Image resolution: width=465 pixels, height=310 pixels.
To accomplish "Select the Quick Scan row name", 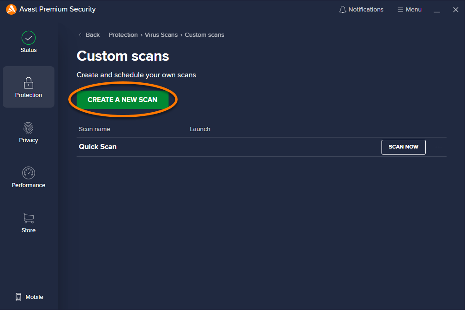I will pyautogui.click(x=98, y=147).
